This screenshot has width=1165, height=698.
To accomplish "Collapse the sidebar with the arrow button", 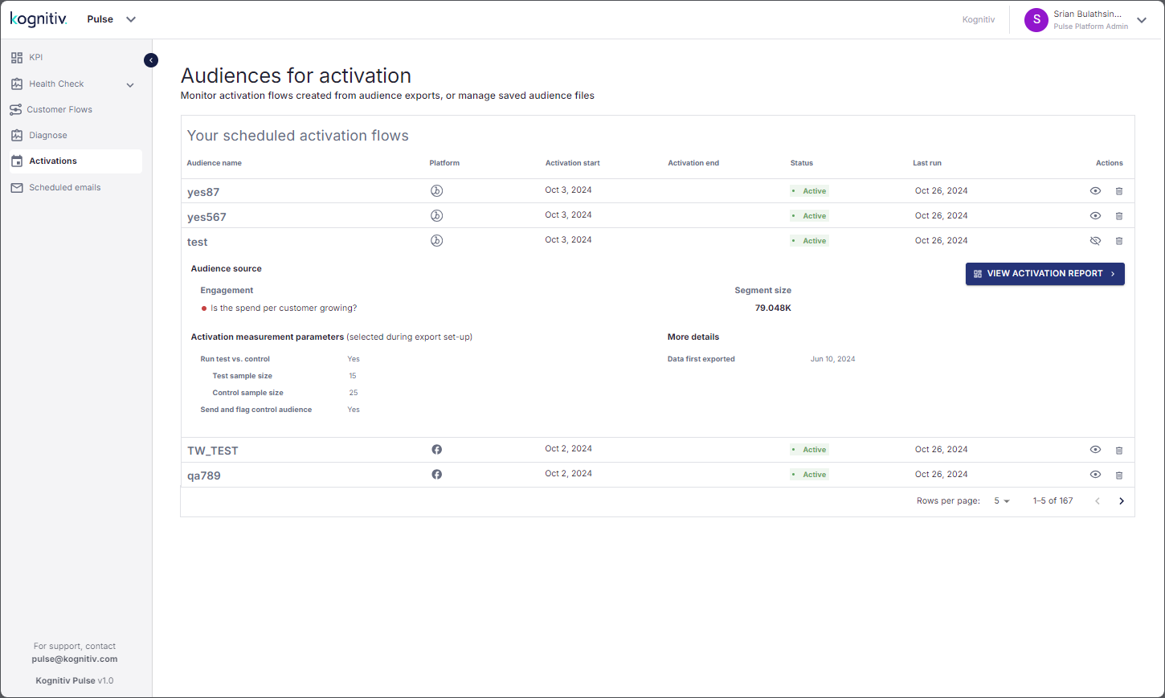I will [x=151, y=60].
